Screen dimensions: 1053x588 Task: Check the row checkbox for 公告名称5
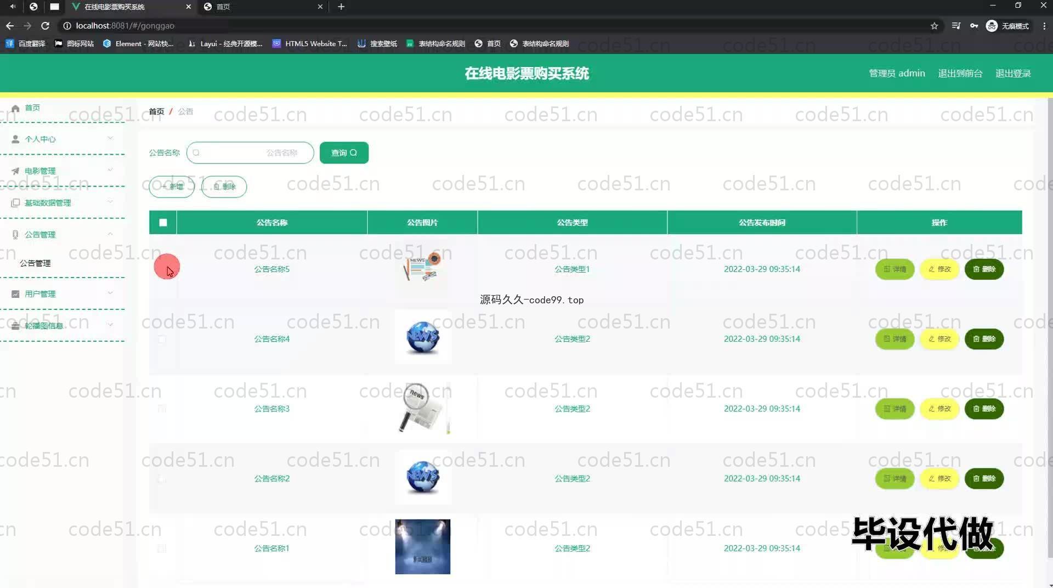pos(162,269)
